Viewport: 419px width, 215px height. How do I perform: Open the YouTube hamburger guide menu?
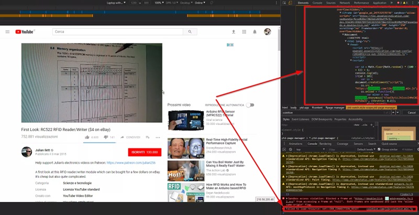[7, 32]
